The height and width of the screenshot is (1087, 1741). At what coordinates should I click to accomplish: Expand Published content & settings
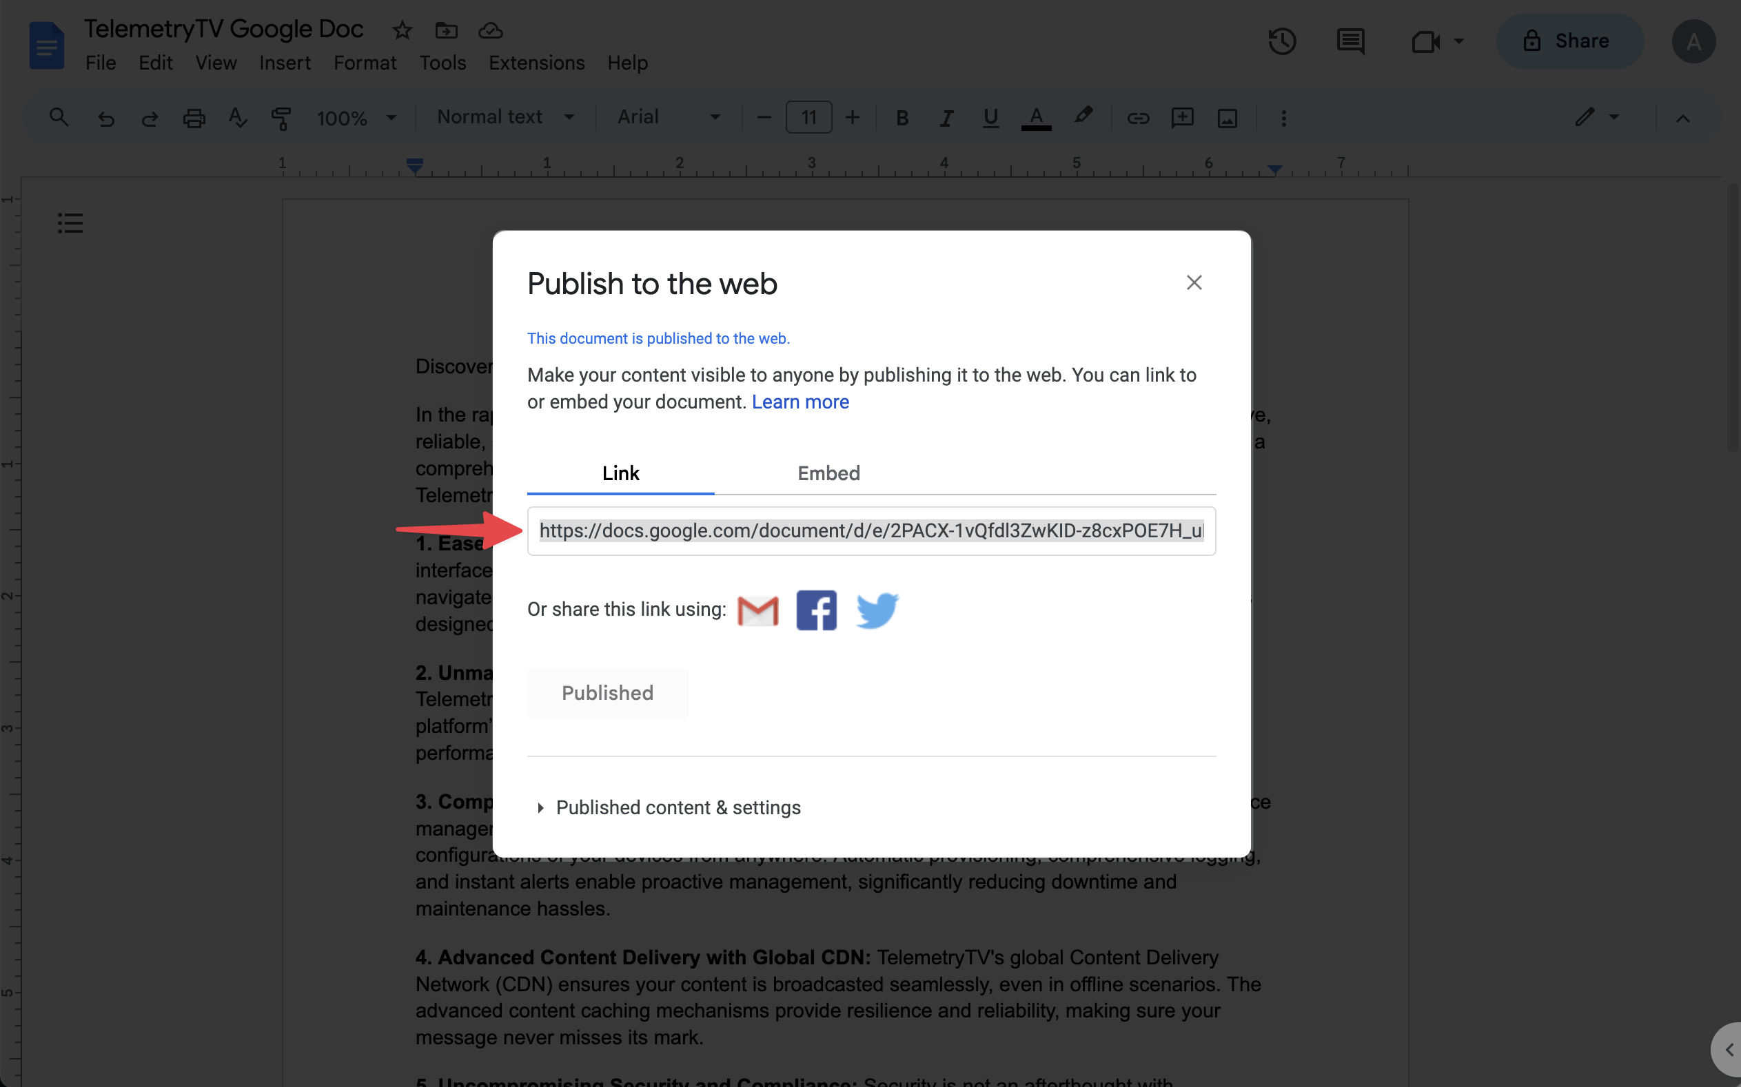[x=678, y=807]
